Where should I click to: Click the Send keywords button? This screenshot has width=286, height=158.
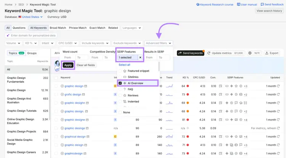click(x=191, y=53)
